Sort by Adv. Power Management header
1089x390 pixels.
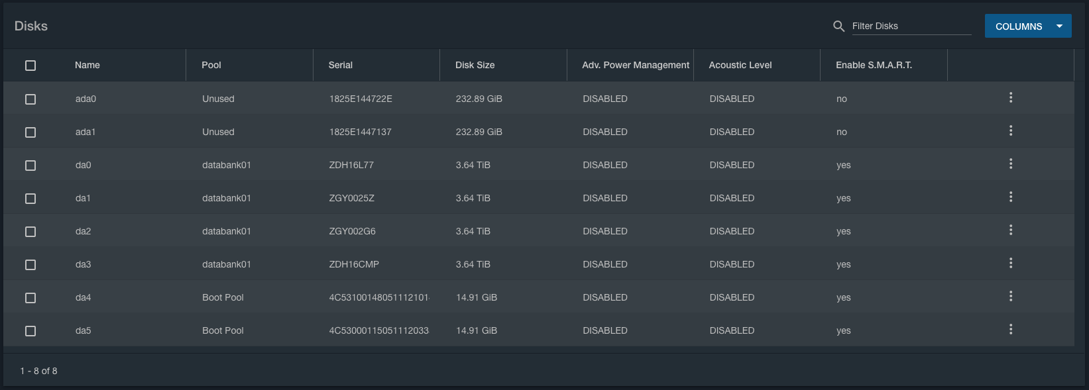pyautogui.click(x=636, y=65)
